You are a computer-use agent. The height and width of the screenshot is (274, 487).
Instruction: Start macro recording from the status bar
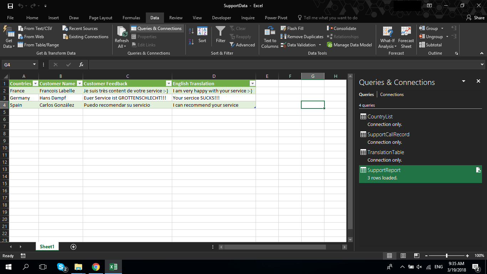point(23,256)
